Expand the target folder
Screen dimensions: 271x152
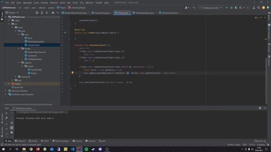click(x=9, y=84)
